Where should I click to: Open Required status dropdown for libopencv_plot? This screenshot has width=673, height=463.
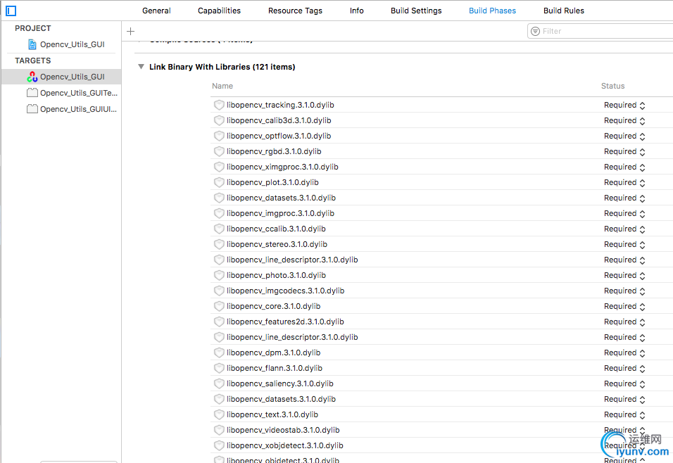click(624, 182)
